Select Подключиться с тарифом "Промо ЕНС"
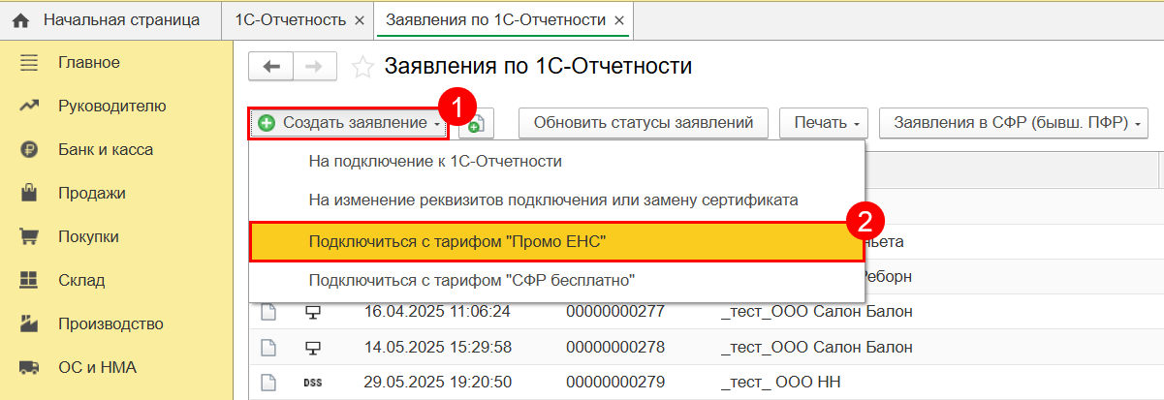The image size is (1164, 400). click(556, 241)
